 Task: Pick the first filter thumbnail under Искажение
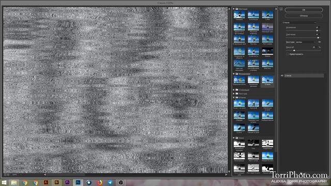pos(239,80)
